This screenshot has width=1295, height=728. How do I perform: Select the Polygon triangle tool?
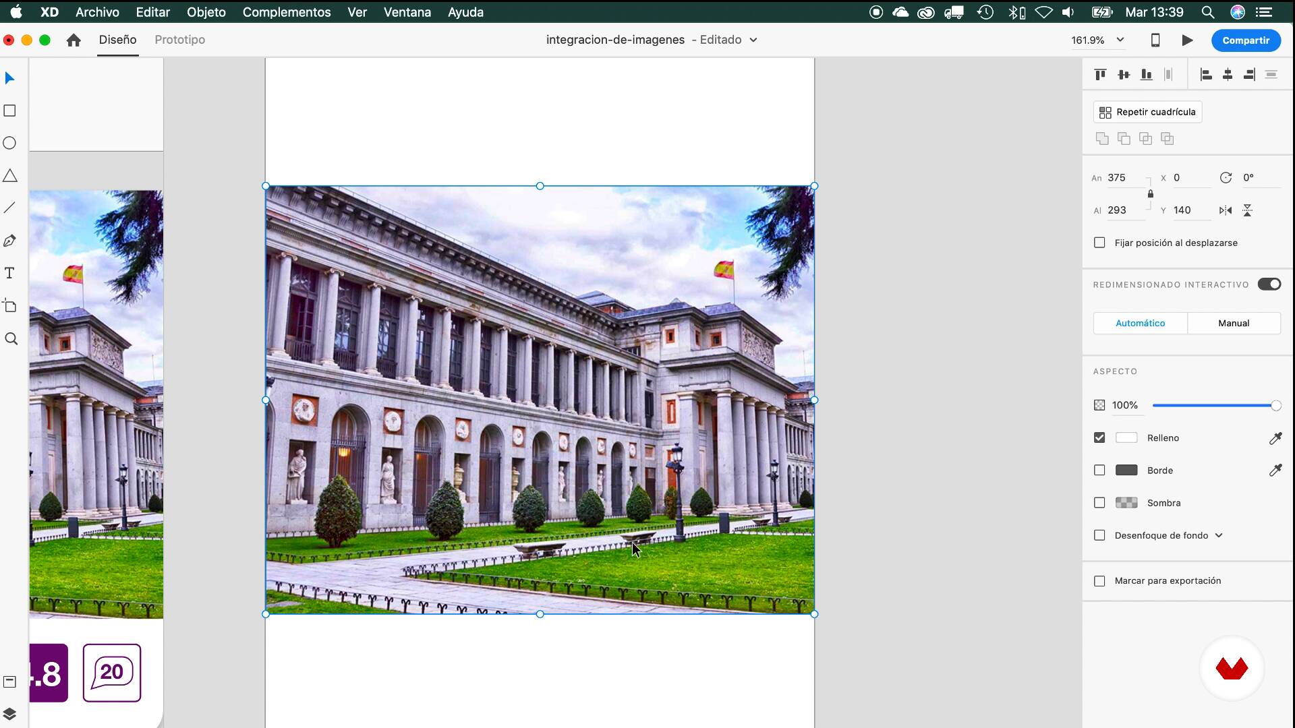coord(9,176)
